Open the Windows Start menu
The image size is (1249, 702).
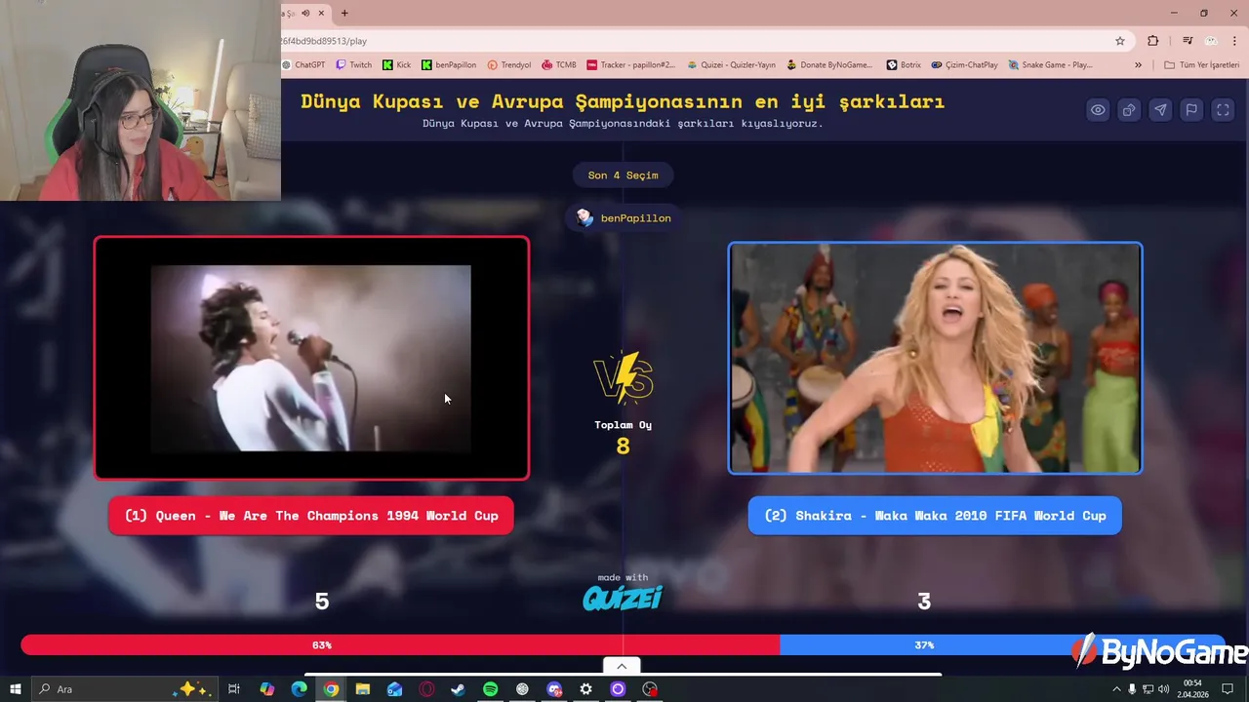click(15, 689)
